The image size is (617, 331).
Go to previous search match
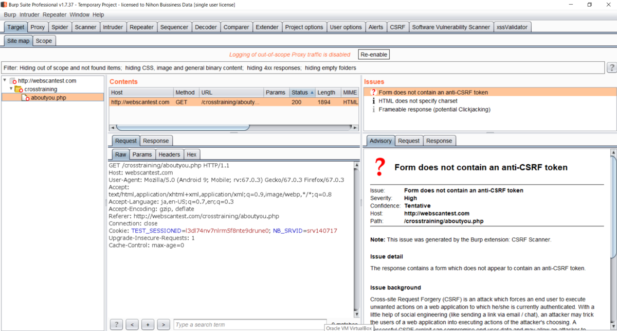(x=132, y=324)
